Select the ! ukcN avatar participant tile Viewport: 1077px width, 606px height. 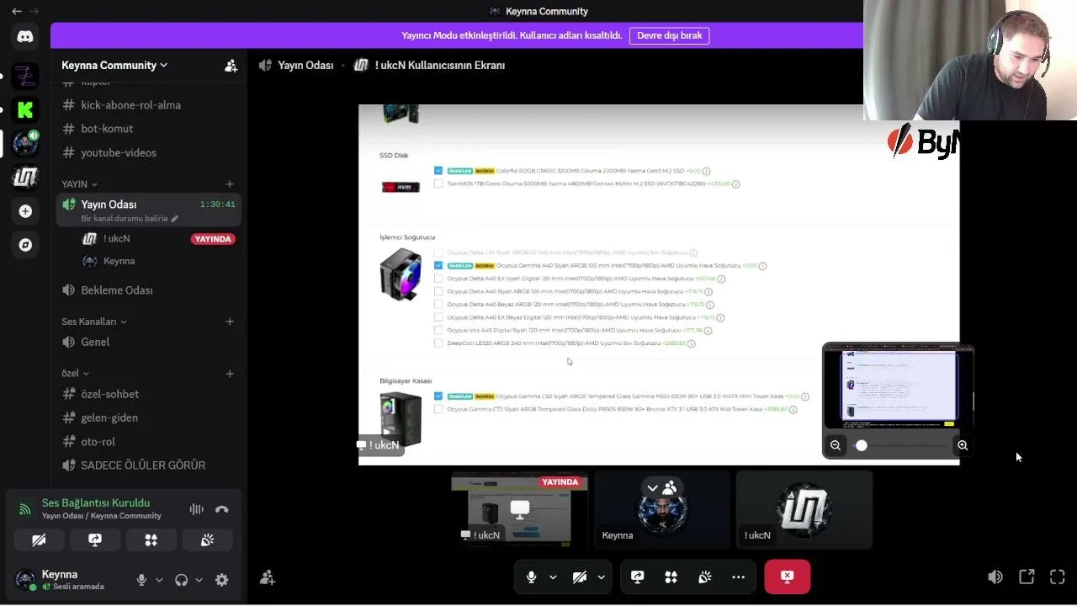804,509
